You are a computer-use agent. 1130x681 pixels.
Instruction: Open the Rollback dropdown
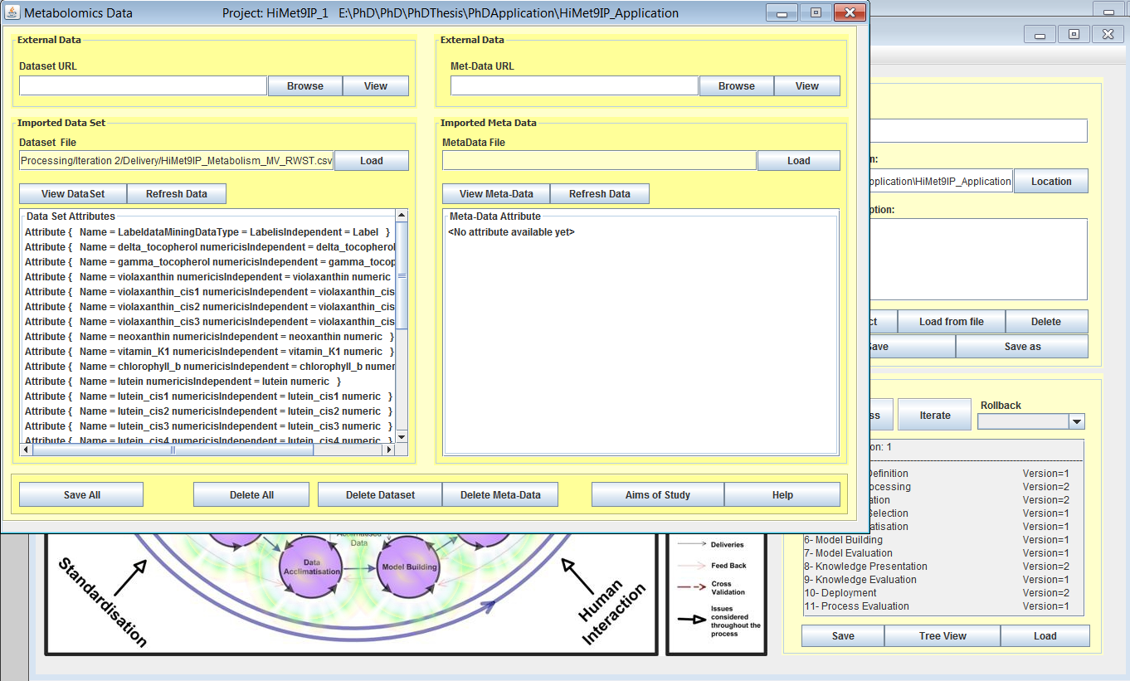(1076, 421)
